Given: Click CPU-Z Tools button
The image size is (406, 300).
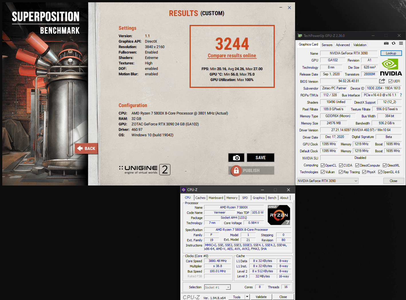Looking at the screenshot, I should 236,297.
